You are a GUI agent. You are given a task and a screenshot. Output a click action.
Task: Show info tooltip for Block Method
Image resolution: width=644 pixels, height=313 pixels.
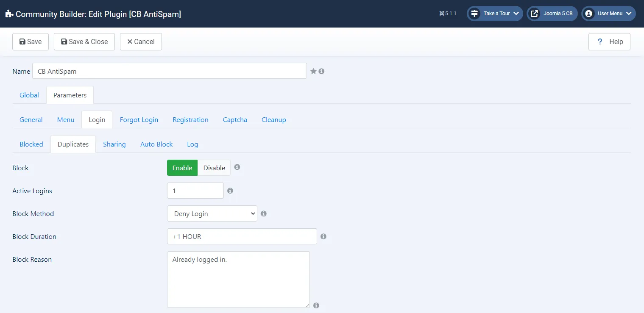click(x=264, y=213)
